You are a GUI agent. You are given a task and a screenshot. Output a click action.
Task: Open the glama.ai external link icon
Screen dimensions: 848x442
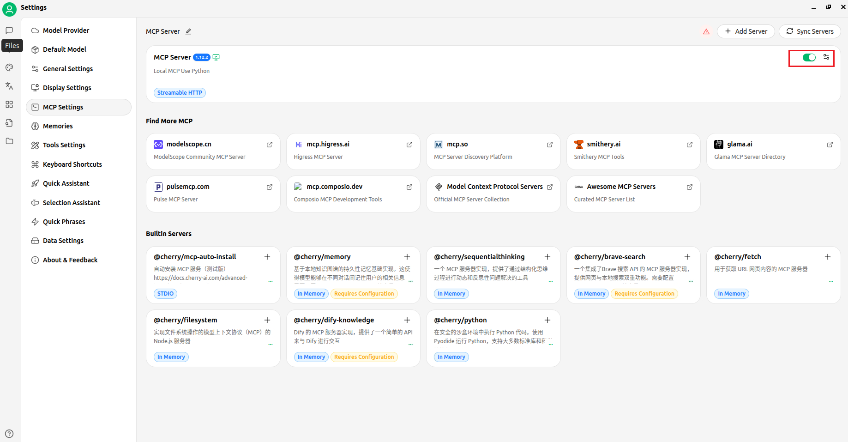point(830,145)
